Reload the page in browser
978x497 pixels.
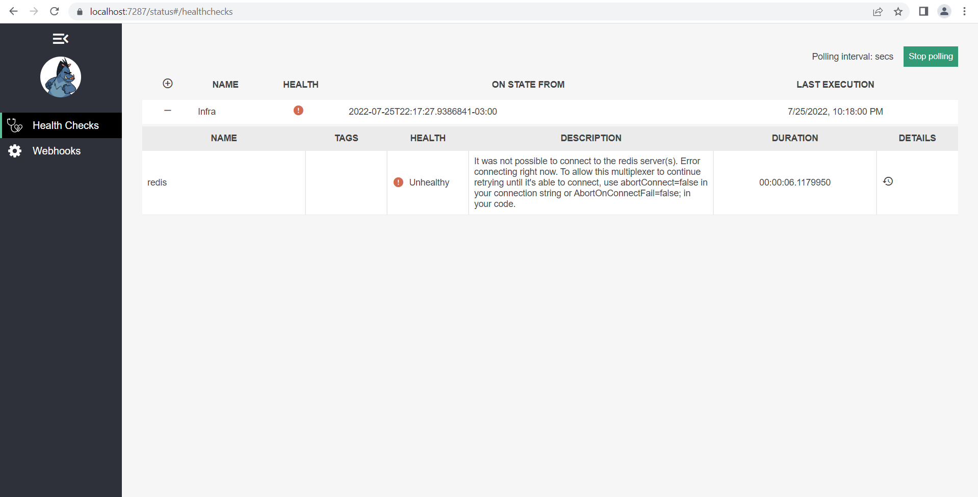[55, 11]
